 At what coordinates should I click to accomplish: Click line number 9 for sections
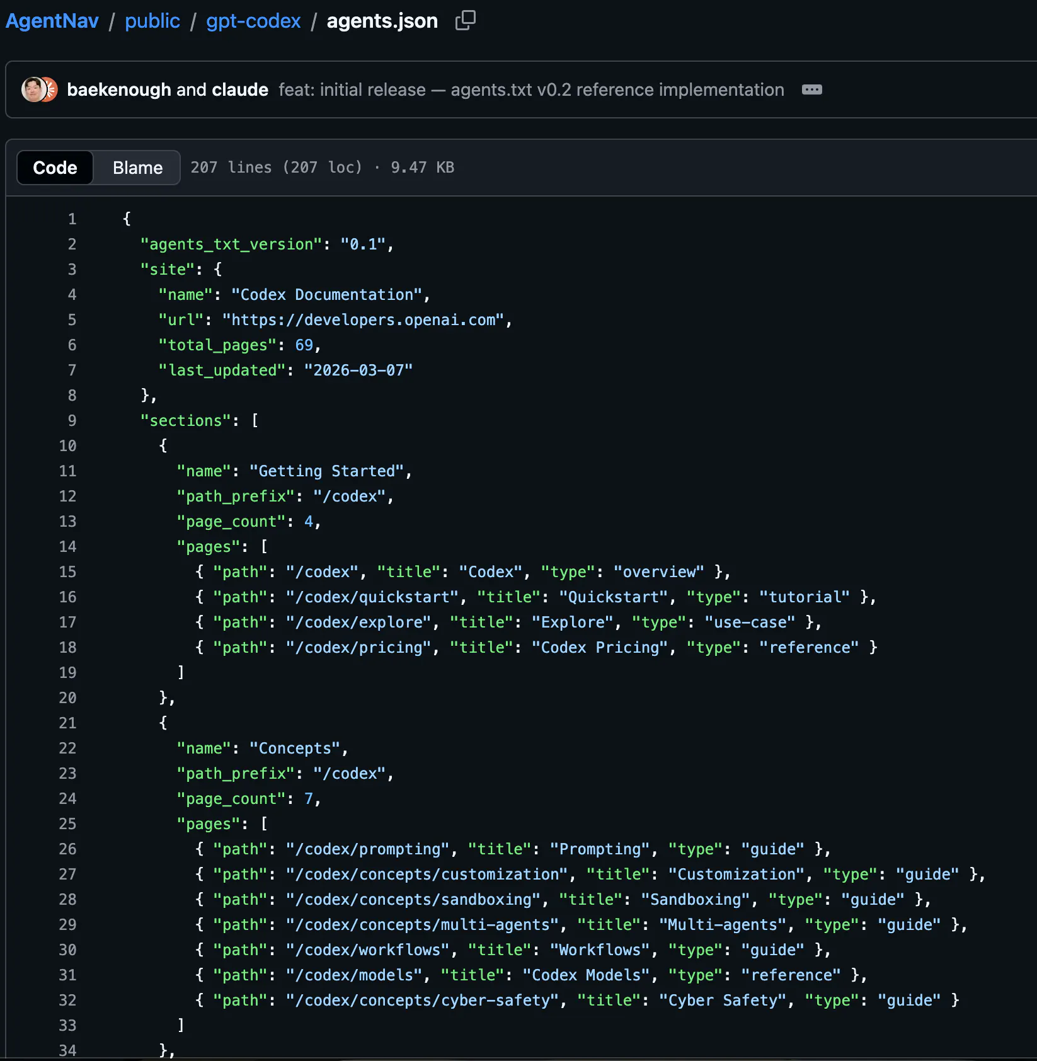tap(72, 420)
